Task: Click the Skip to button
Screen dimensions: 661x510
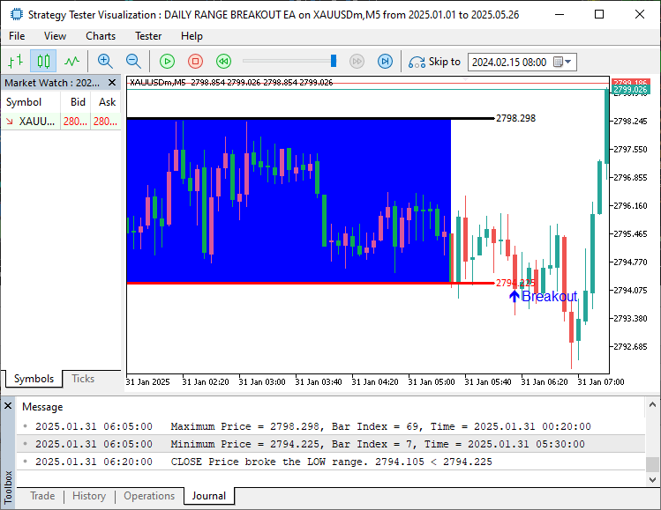Action: (434, 62)
